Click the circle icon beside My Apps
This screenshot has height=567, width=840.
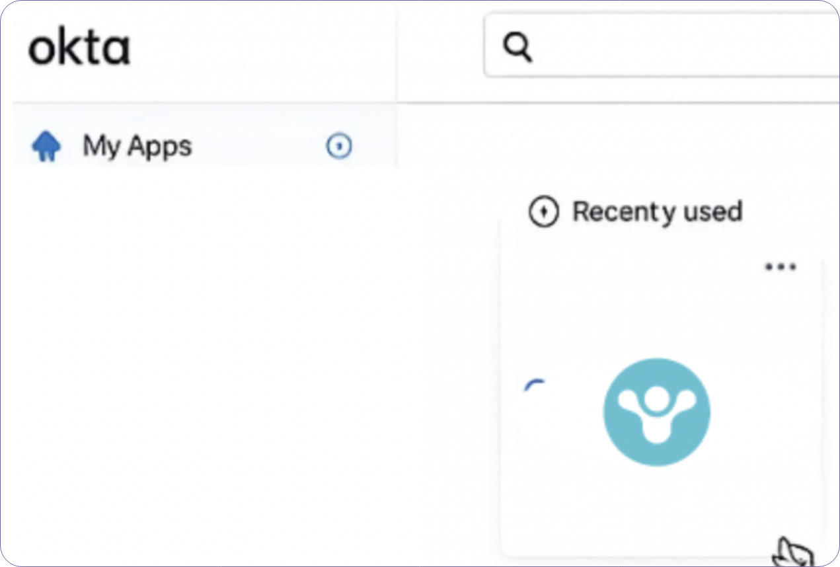coord(339,146)
